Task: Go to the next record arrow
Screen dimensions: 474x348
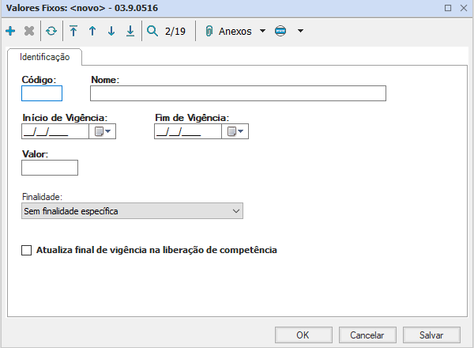Action: click(x=111, y=32)
